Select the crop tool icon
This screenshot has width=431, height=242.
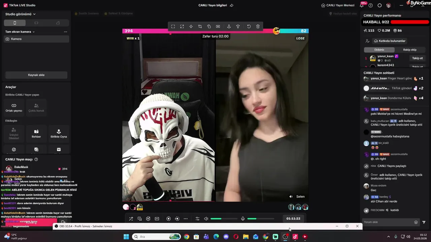pyautogui.click(x=200, y=27)
